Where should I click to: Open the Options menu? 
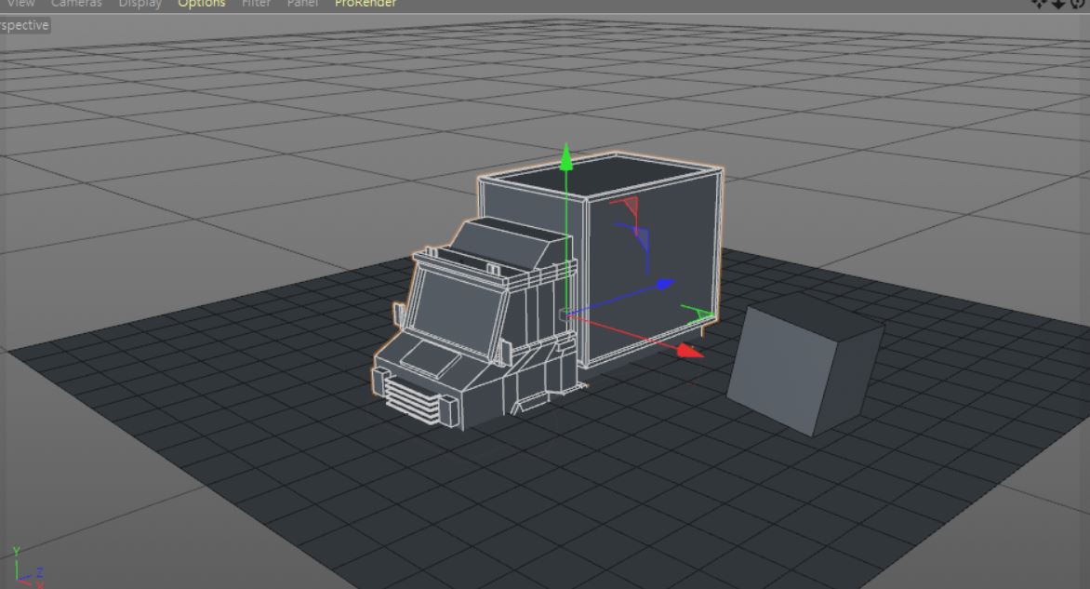[202, 4]
